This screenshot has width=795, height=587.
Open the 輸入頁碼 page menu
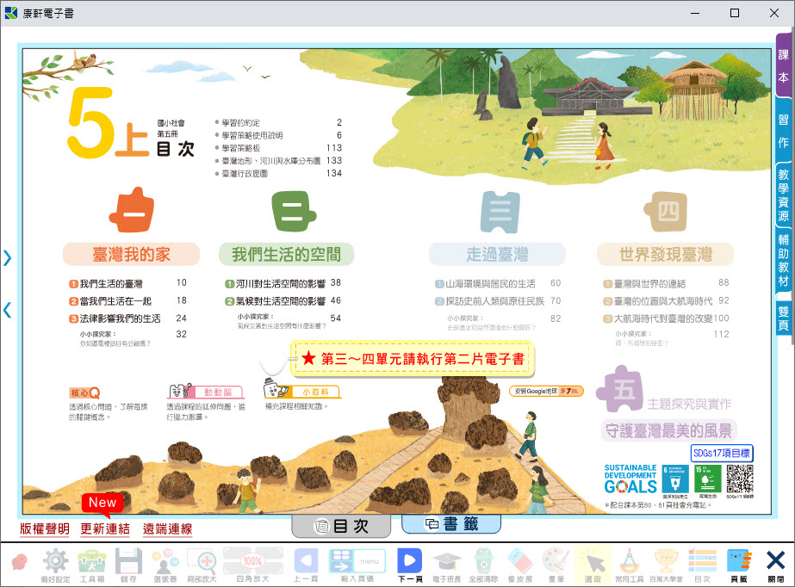point(357,564)
